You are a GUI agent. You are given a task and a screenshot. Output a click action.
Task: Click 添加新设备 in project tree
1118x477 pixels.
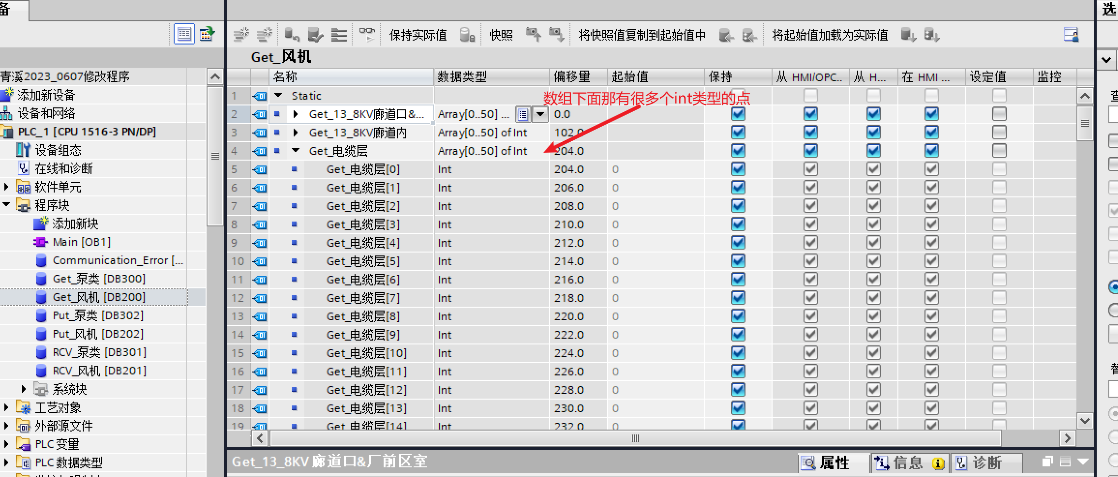(x=46, y=95)
